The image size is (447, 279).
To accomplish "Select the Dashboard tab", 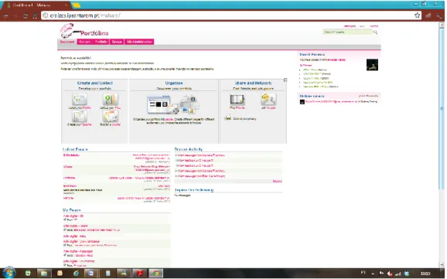I will pos(67,42).
